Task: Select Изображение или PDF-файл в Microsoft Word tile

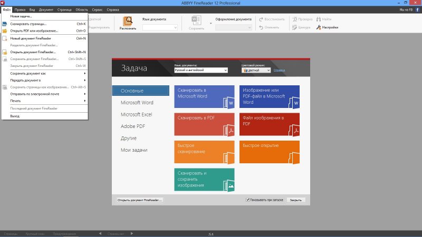Action: tap(270, 97)
